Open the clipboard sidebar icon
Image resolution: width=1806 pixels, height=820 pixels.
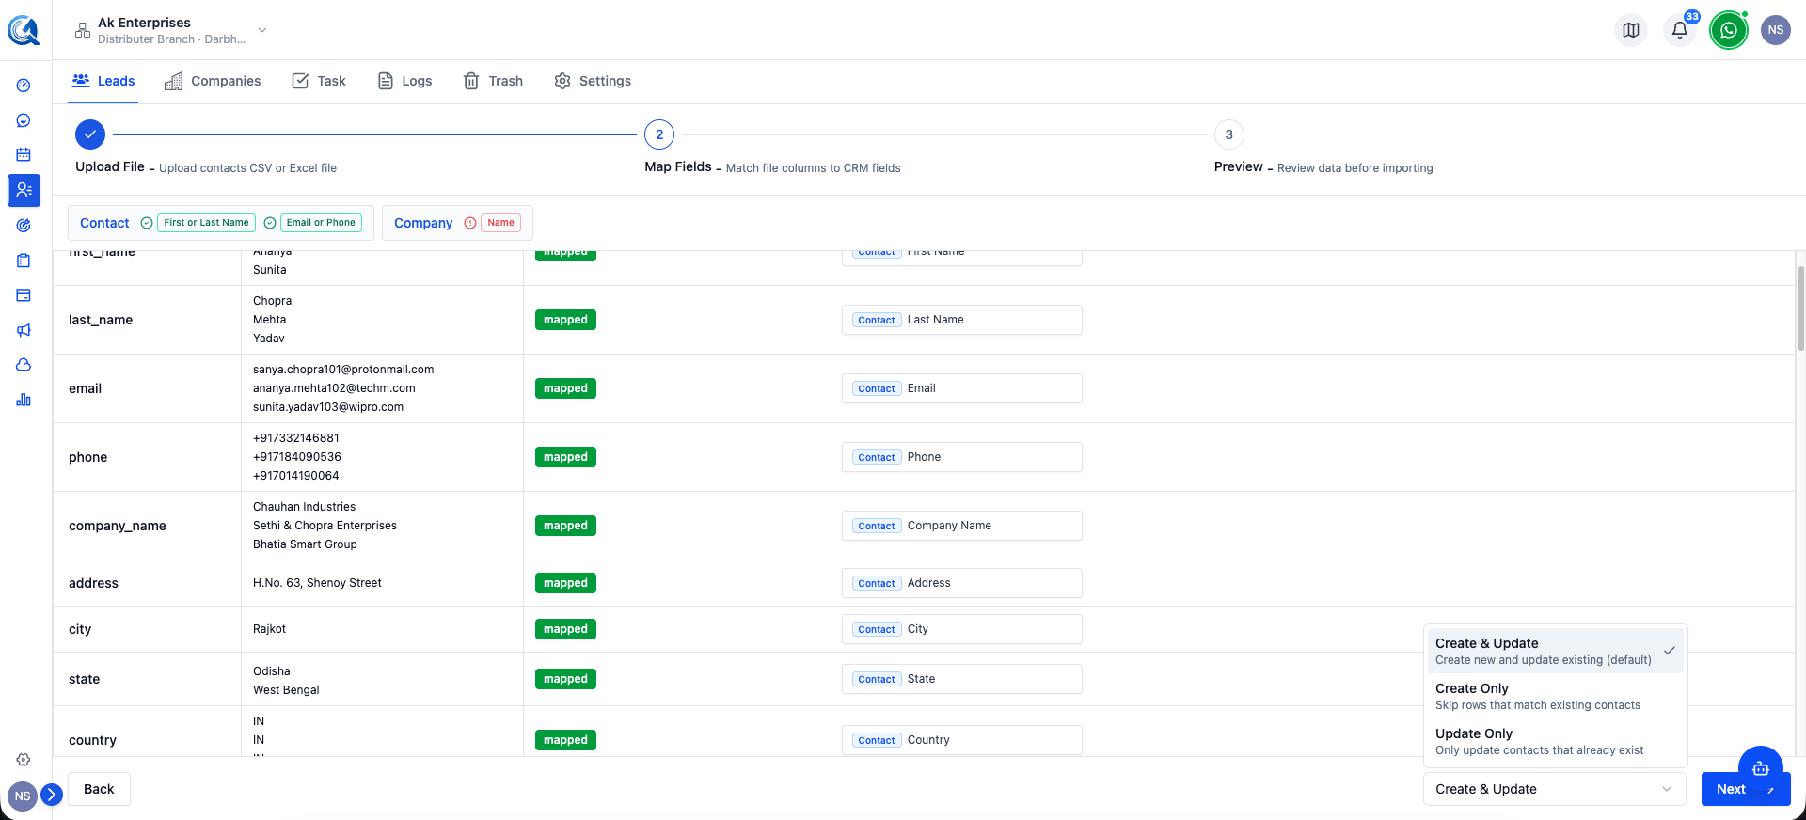[x=24, y=260]
